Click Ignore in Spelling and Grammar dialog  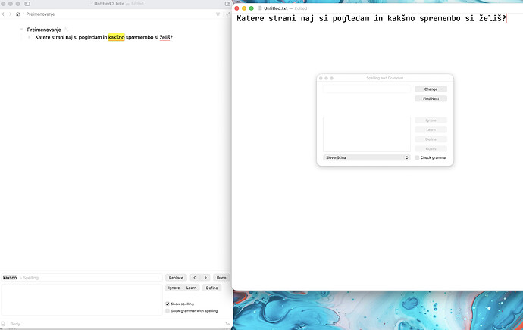point(431,120)
